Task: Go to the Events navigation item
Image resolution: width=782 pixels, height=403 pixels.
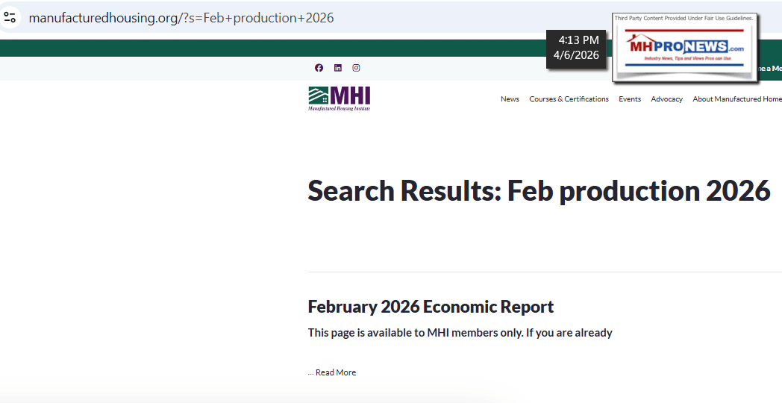Action: [629, 99]
